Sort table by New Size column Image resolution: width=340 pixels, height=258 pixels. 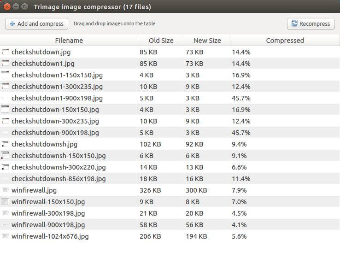tap(207, 41)
